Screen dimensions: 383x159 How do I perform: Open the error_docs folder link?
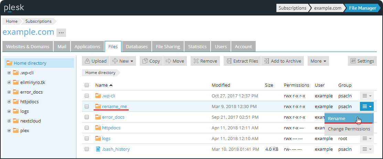click(x=113, y=117)
